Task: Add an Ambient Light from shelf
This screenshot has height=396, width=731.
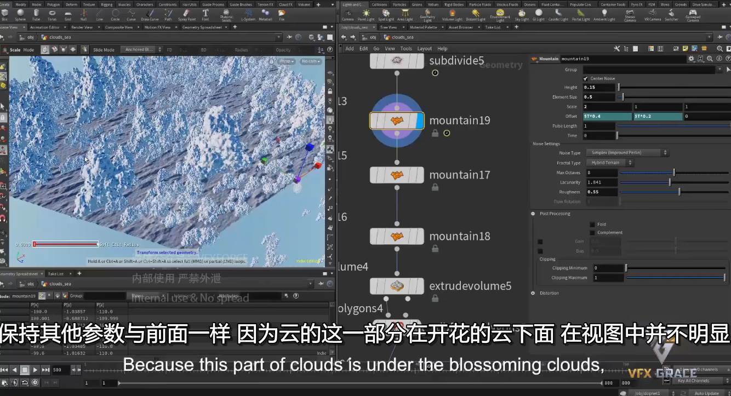Action: (604, 14)
